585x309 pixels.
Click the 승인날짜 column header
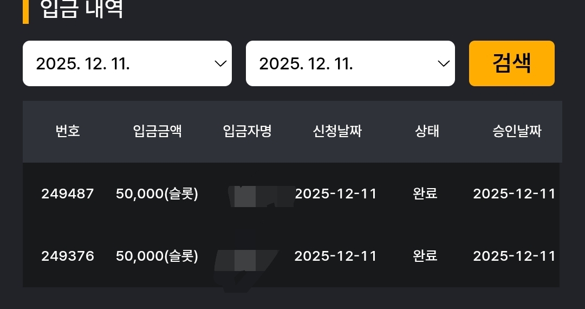(517, 131)
